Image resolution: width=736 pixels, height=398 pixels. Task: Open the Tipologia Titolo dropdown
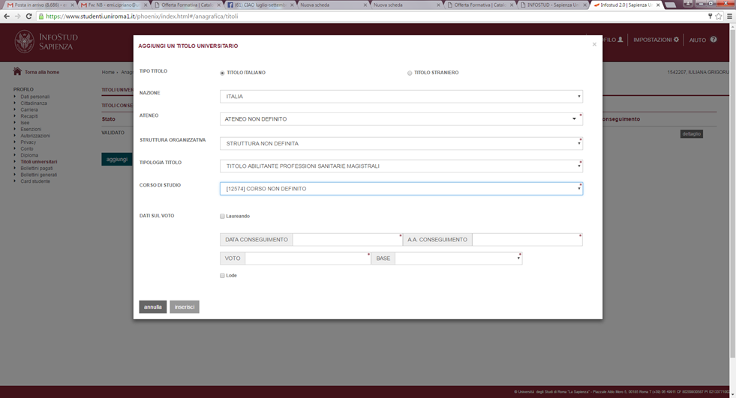401,166
